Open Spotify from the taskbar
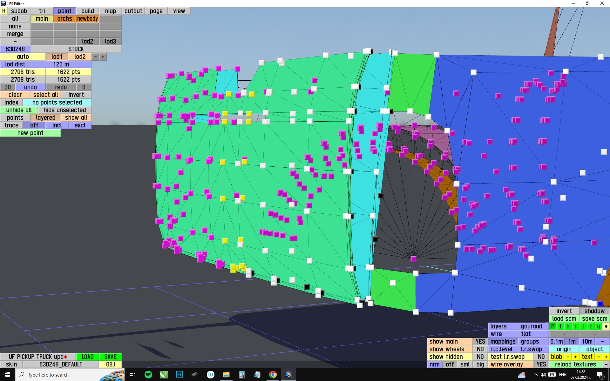Viewport: 610px width, 381px height. tap(148, 375)
